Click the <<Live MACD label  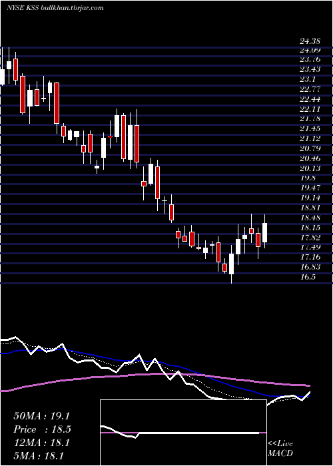point(280,448)
